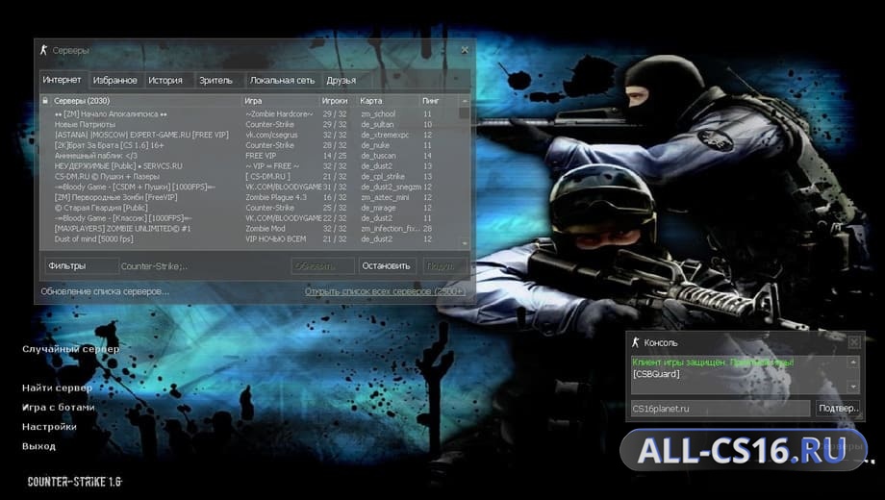This screenshot has width=885, height=500.
Task: Click the zm_school map cell
Action: [378, 114]
